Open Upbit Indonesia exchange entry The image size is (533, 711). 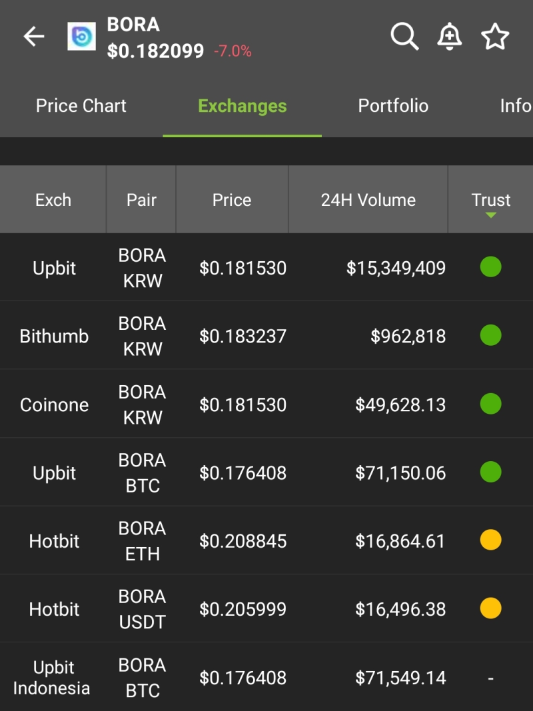pyautogui.click(x=52, y=678)
